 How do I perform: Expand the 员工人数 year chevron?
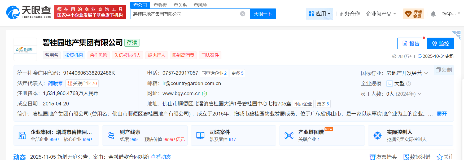click(419, 94)
